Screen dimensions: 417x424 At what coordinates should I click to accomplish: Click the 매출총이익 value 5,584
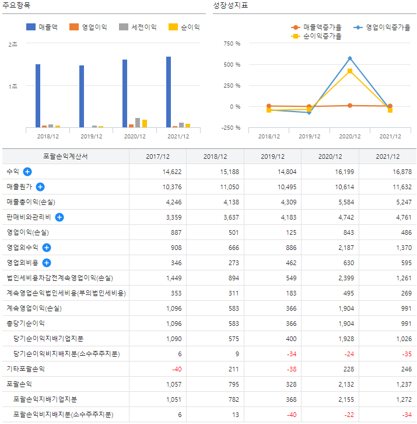(x=346, y=202)
